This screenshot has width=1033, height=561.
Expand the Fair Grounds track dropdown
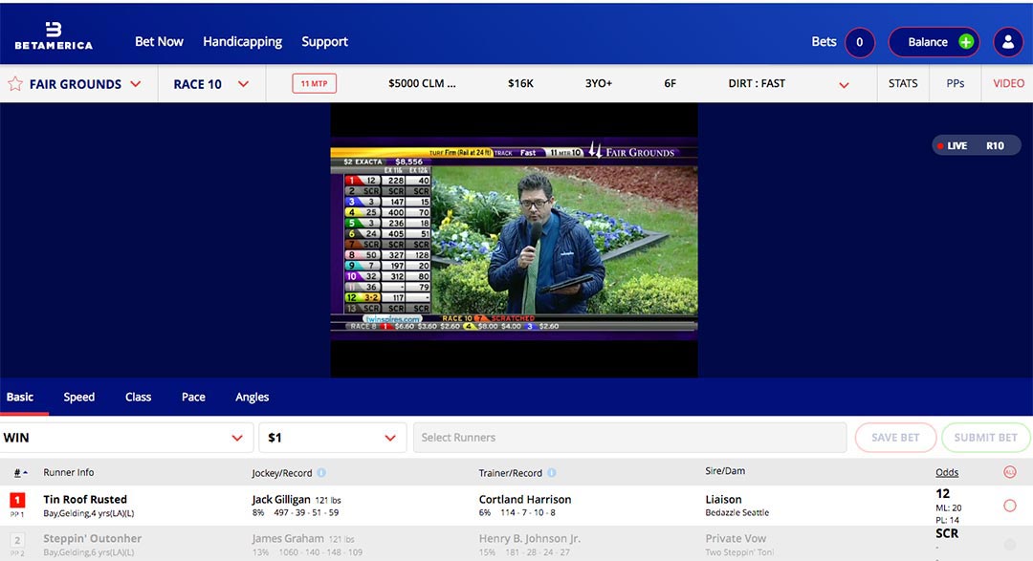point(135,84)
